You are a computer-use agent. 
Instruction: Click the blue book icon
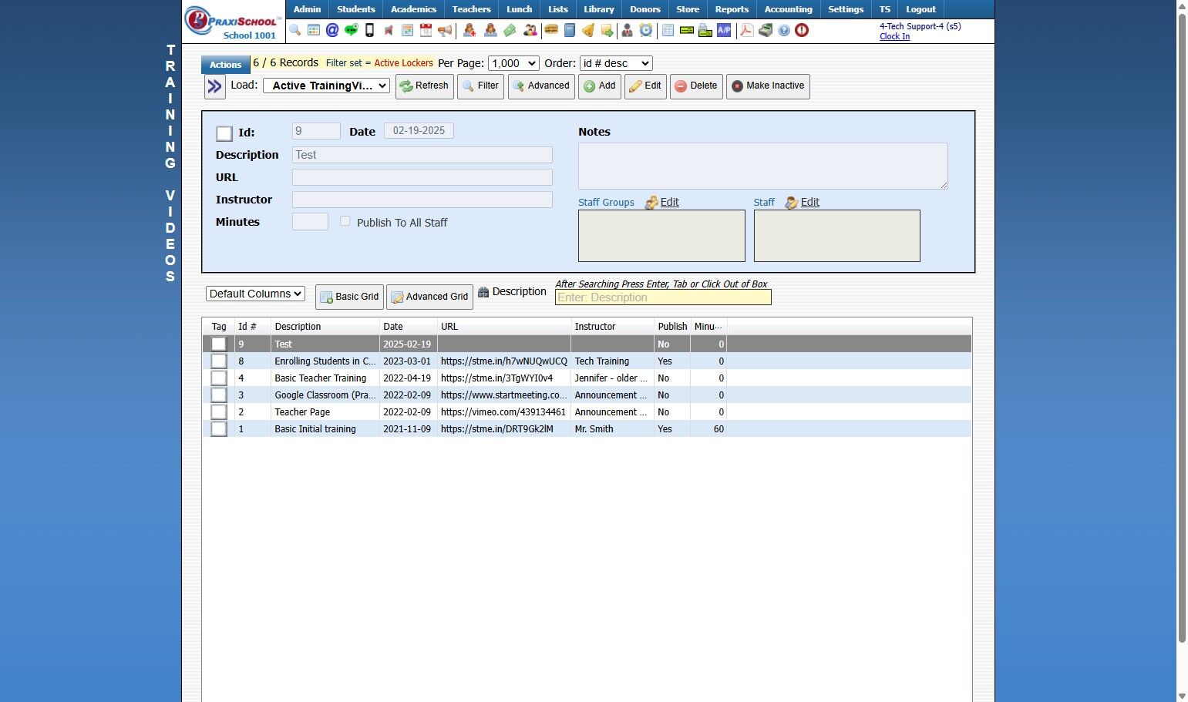pyautogui.click(x=570, y=30)
